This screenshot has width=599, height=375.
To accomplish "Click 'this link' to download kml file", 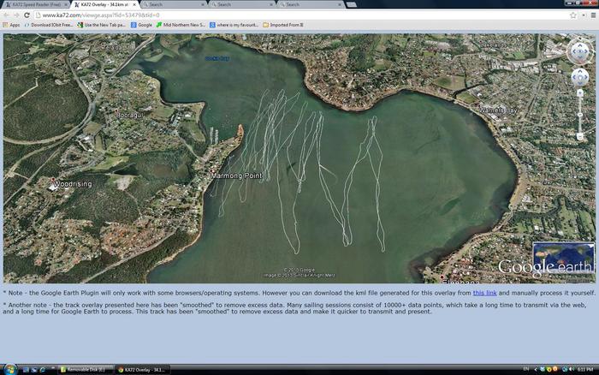I will [x=484, y=293].
